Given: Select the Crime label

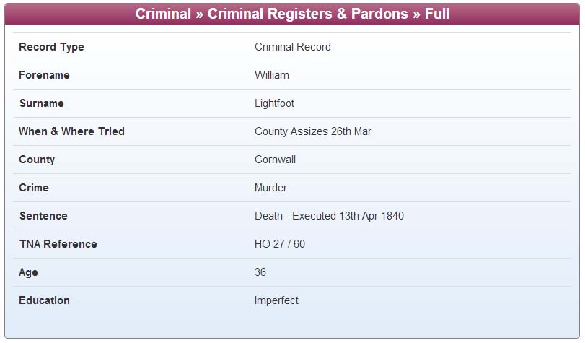Looking at the screenshot, I should [34, 188].
